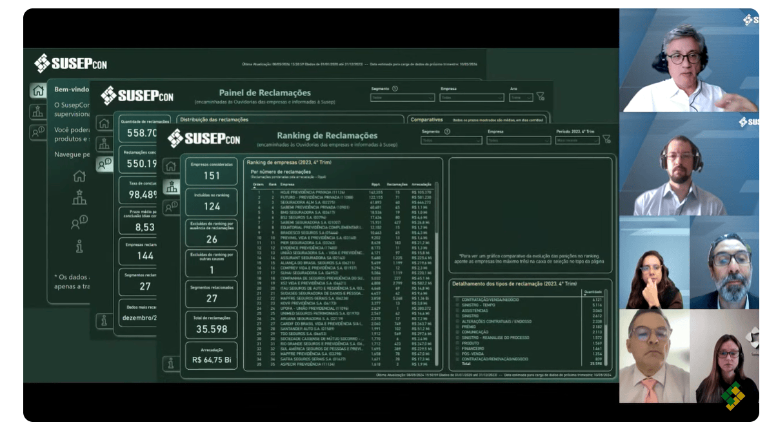Screen dimensions: 767x429
Task: Clear filters funnel icon in Painel de Reclamações header
Action: click(541, 96)
